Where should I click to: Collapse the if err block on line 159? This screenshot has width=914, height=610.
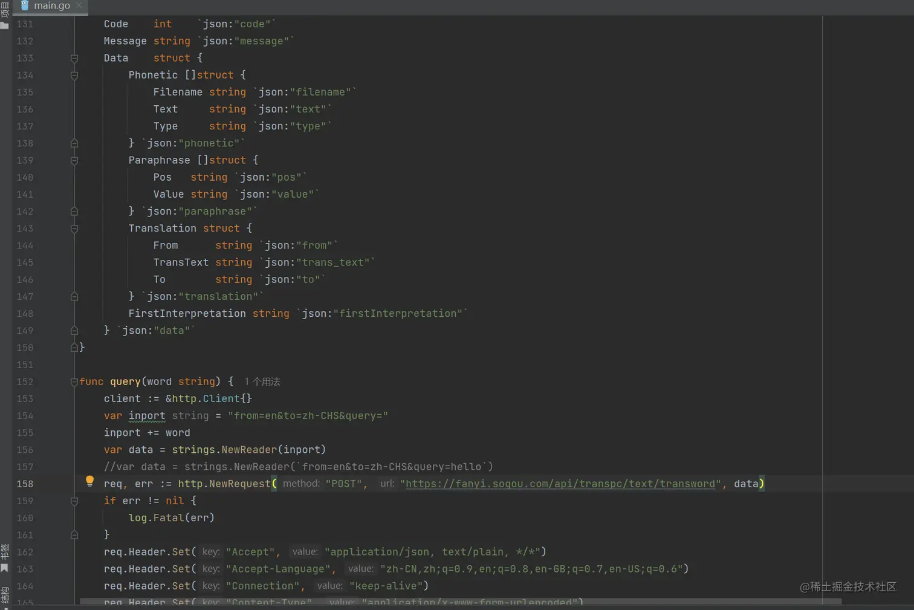point(74,501)
